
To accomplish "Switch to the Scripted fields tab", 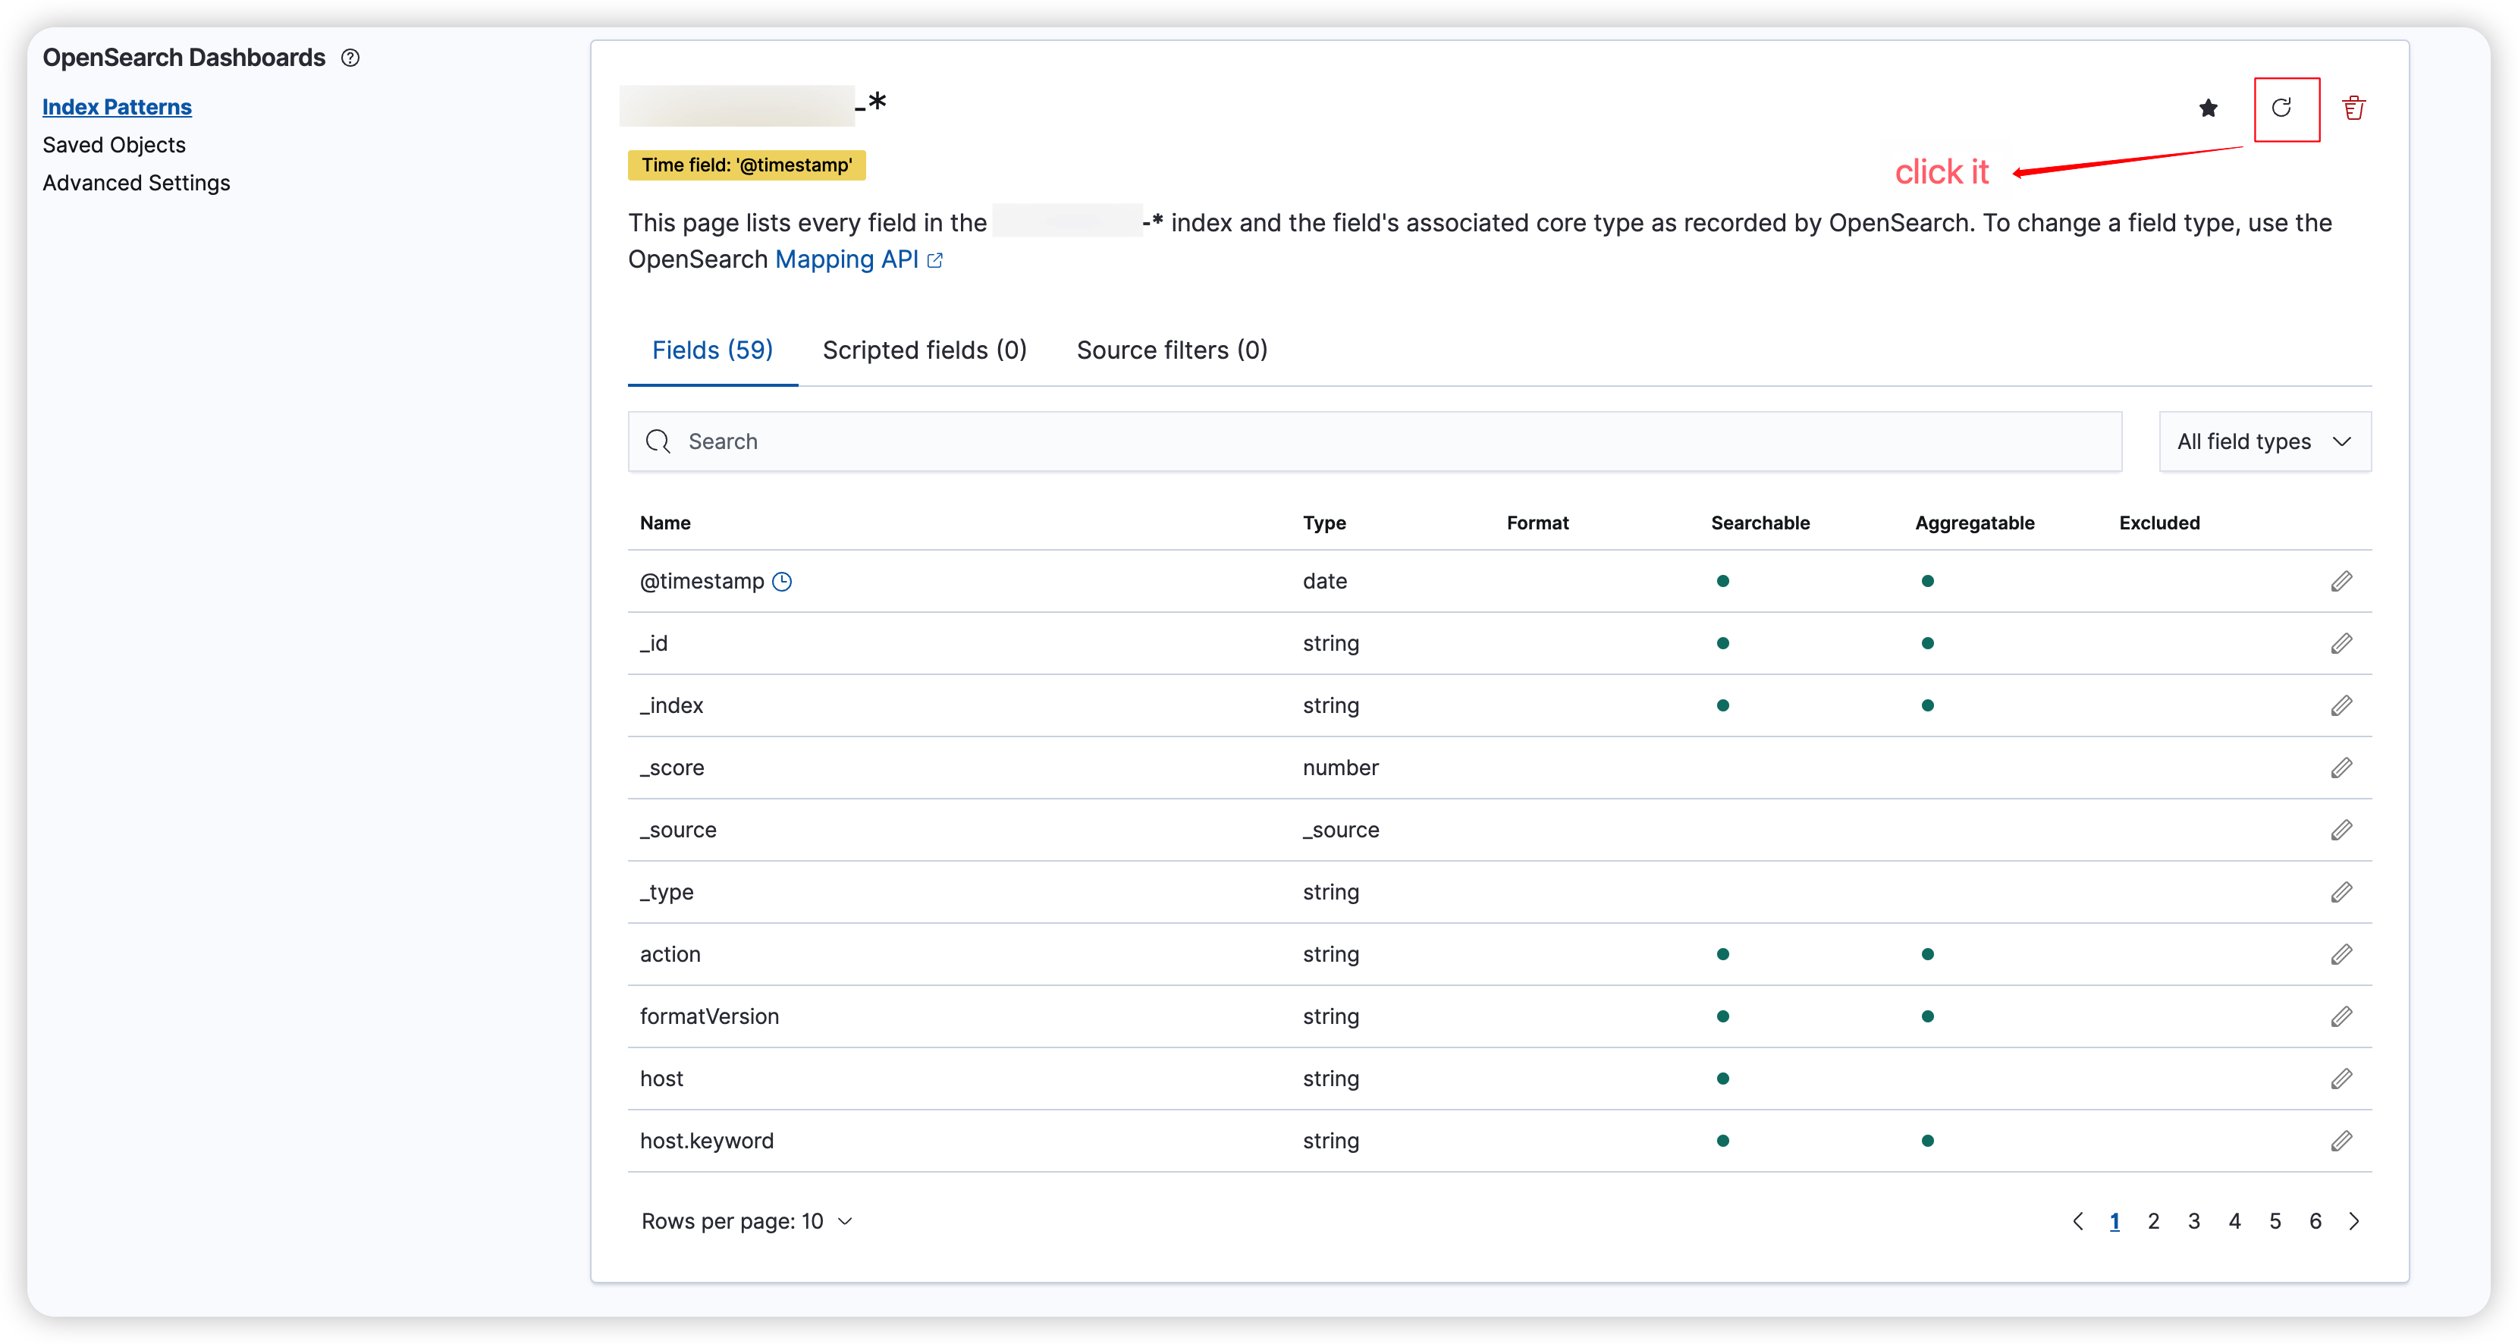I will (x=924, y=350).
